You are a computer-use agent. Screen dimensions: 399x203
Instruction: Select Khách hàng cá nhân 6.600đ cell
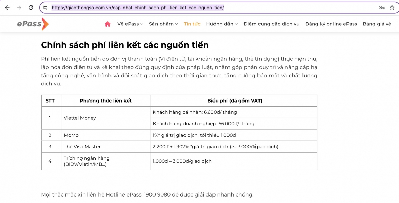[234, 112]
